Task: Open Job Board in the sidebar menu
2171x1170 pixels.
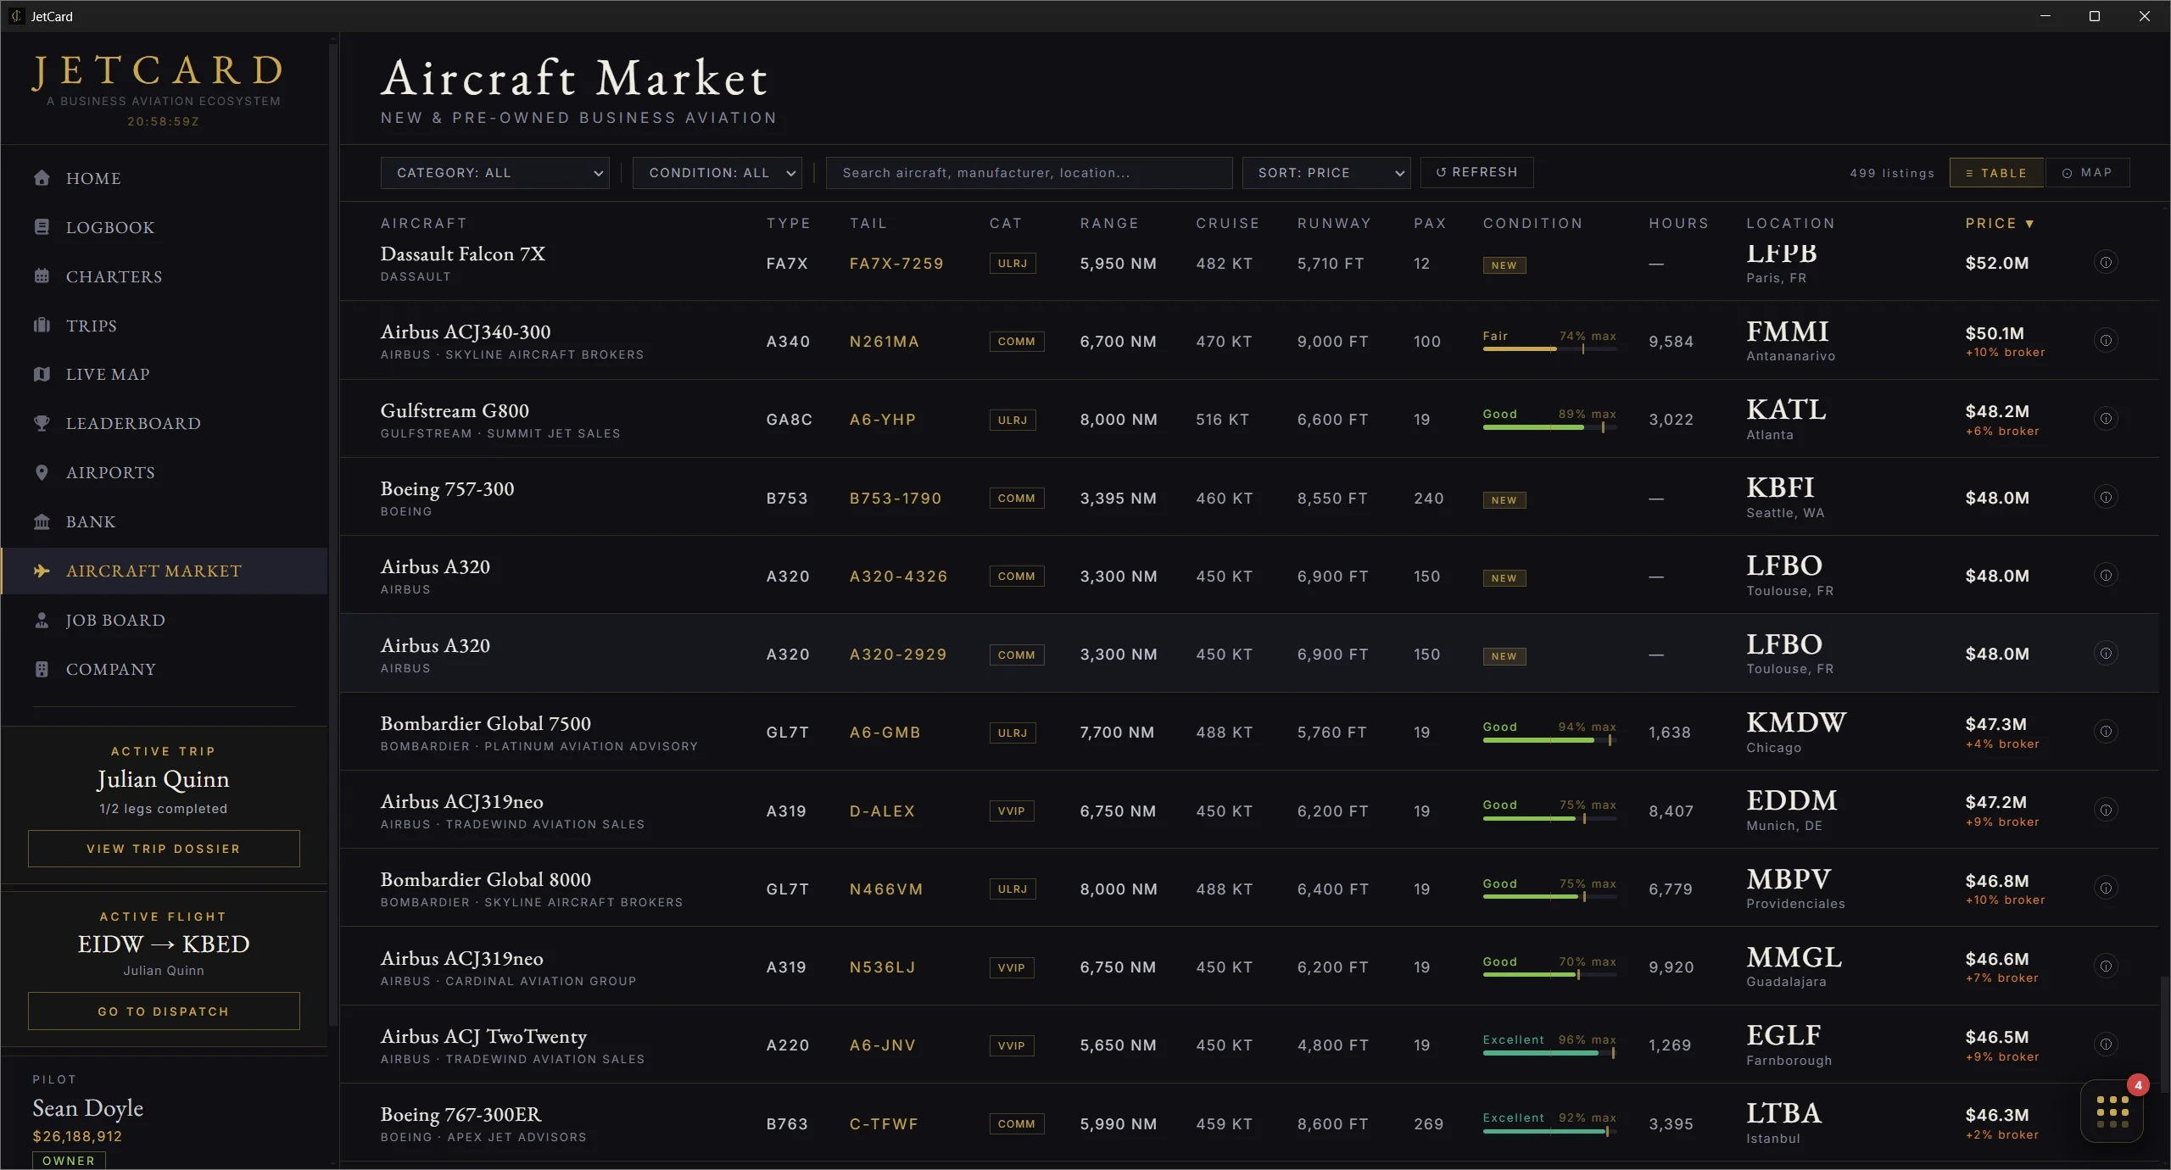Action: pos(165,620)
